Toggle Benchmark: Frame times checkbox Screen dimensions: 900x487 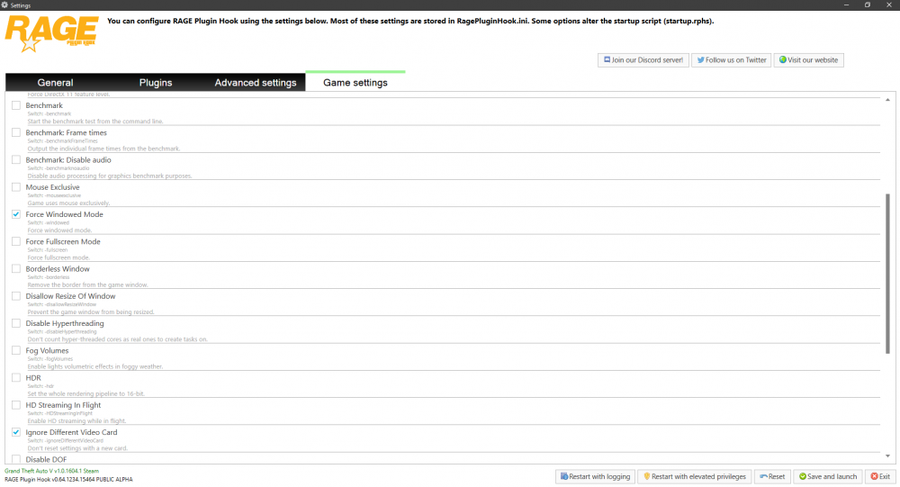(x=16, y=132)
